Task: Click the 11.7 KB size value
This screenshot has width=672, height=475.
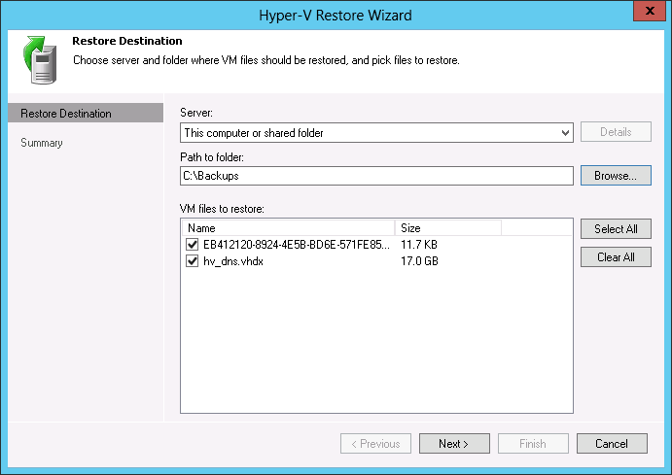Action: tap(419, 245)
